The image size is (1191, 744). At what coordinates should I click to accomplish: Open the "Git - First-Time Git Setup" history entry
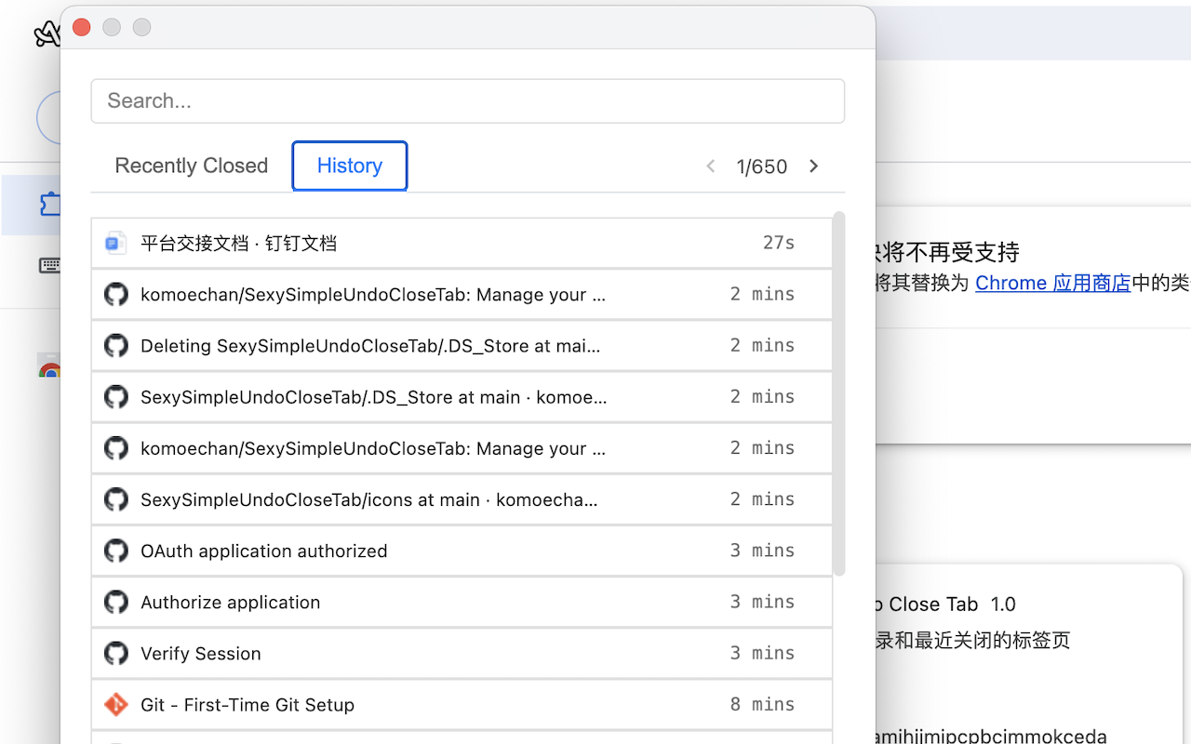[x=248, y=704]
